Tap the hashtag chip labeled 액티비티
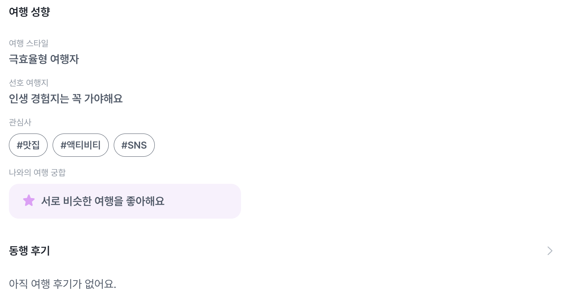 (80, 145)
